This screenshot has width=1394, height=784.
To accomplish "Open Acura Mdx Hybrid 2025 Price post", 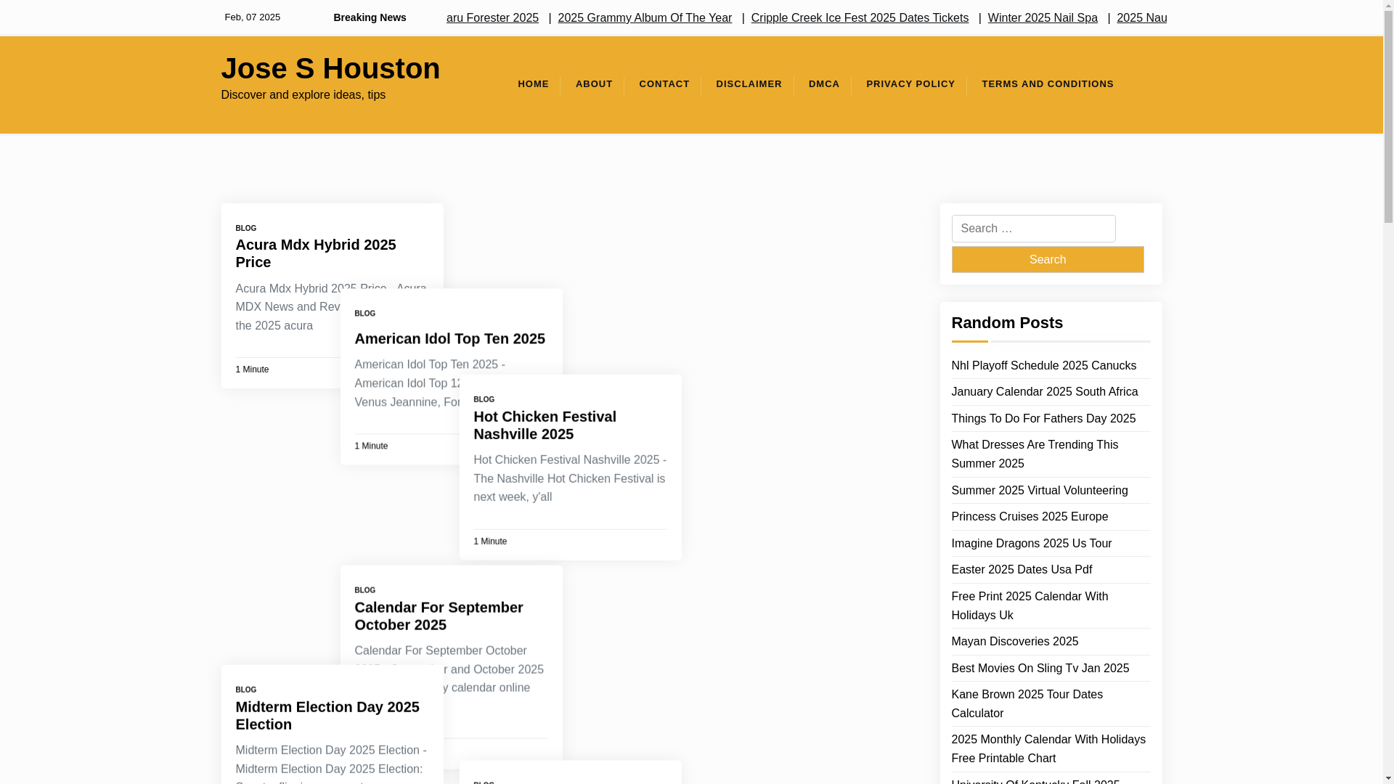I will pos(315,253).
